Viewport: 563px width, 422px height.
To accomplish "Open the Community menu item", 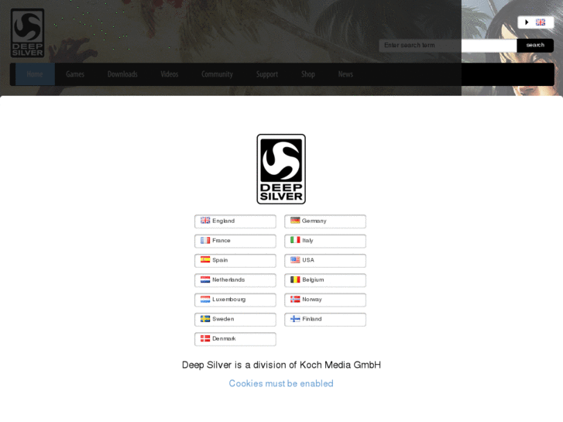I will tap(217, 74).
